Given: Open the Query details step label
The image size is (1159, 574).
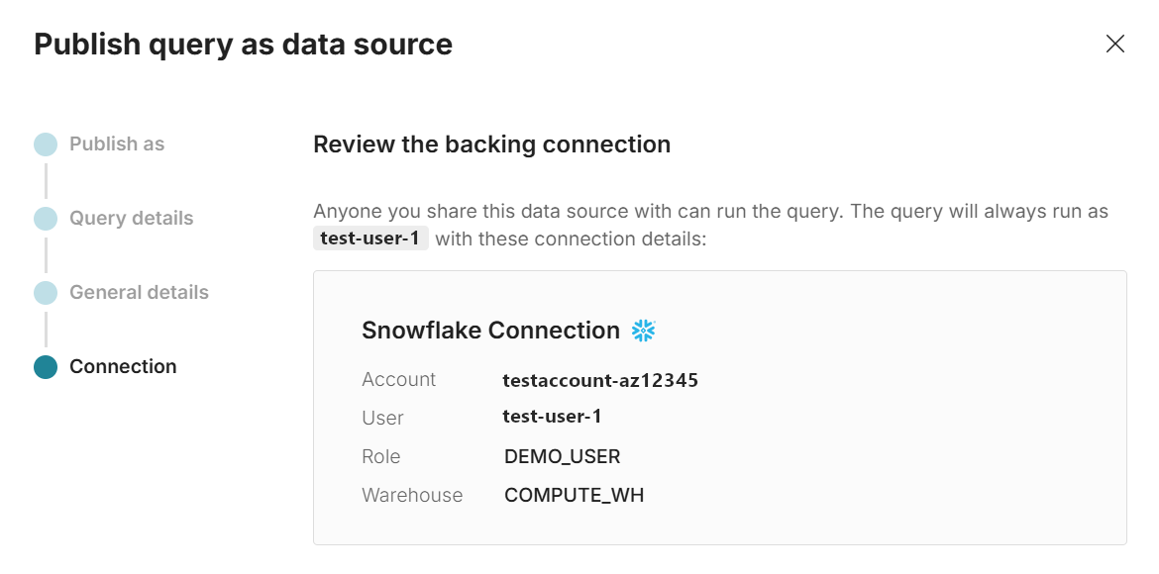Looking at the screenshot, I should (x=131, y=219).
